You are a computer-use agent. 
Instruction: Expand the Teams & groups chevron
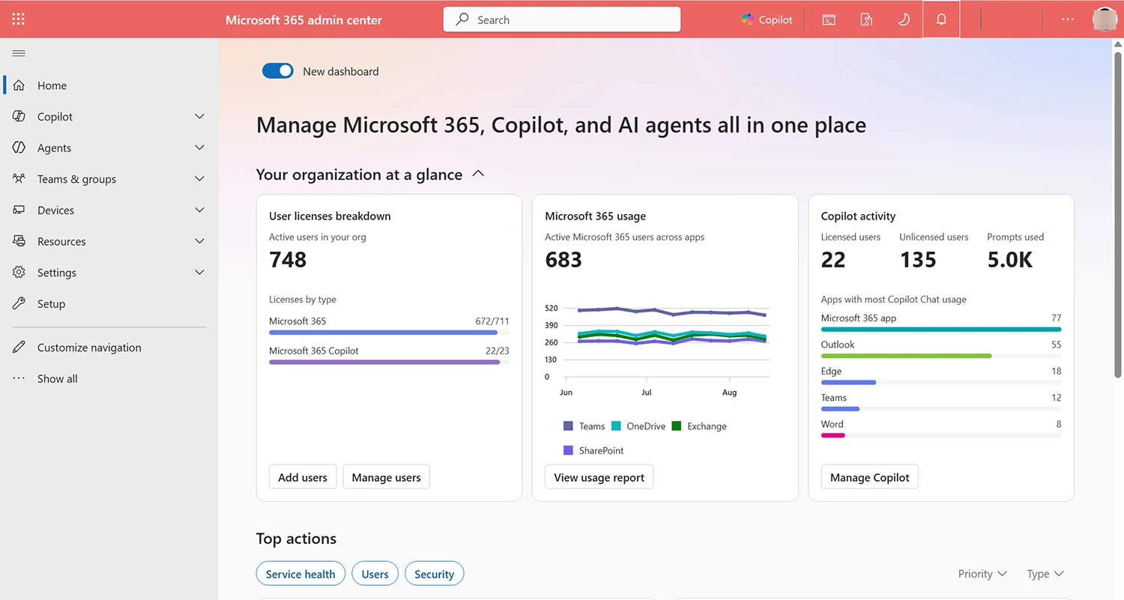point(199,178)
